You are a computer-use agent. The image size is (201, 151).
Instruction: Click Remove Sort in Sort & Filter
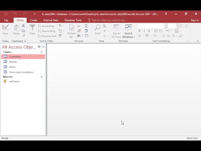pos(47,36)
